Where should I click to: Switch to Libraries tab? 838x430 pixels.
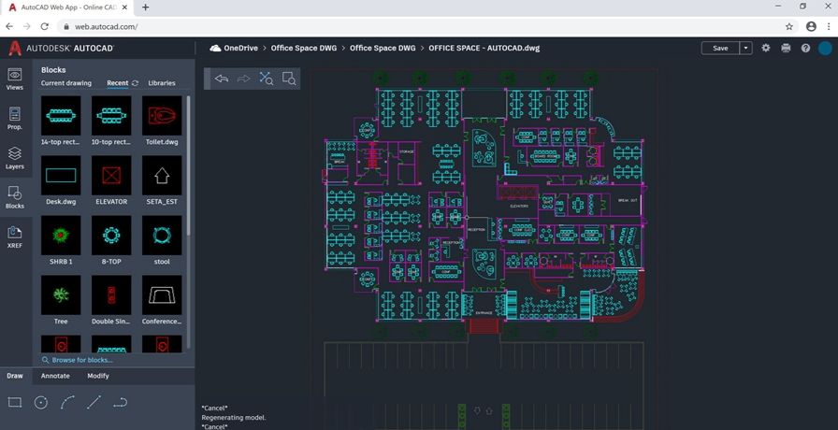click(x=162, y=83)
